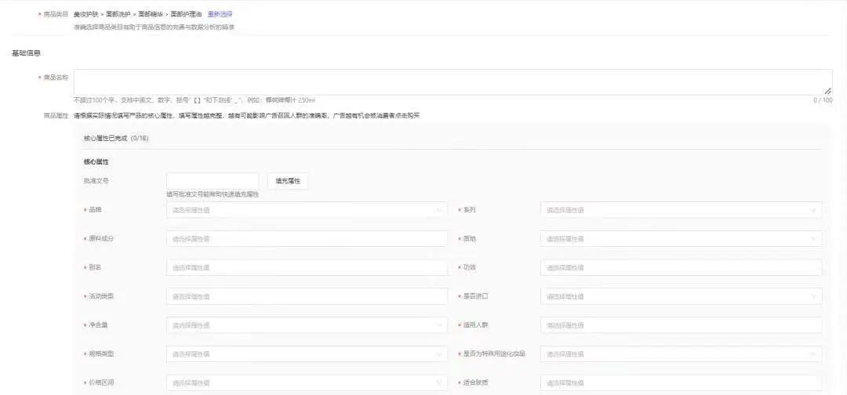Click the 活动类型 attribute field
The width and height of the screenshot is (847, 395).
click(x=306, y=297)
